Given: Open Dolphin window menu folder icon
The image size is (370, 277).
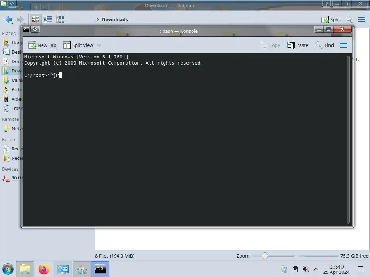Looking at the screenshot, I should pos(4,4).
